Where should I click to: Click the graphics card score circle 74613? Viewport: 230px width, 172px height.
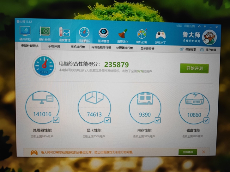point(94,108)
